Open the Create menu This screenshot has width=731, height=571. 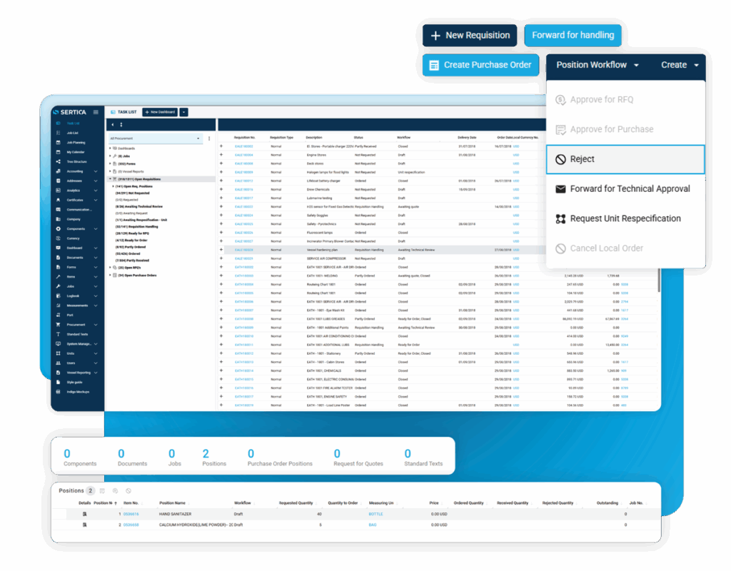tap(677, 64)
